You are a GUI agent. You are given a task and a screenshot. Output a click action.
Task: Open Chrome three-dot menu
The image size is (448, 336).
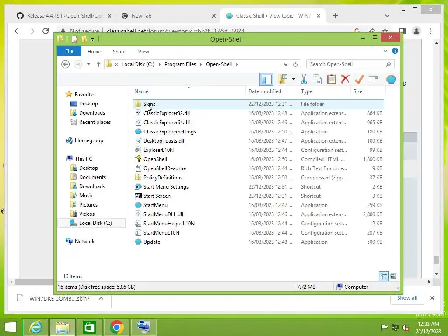(x=430, y=31)
